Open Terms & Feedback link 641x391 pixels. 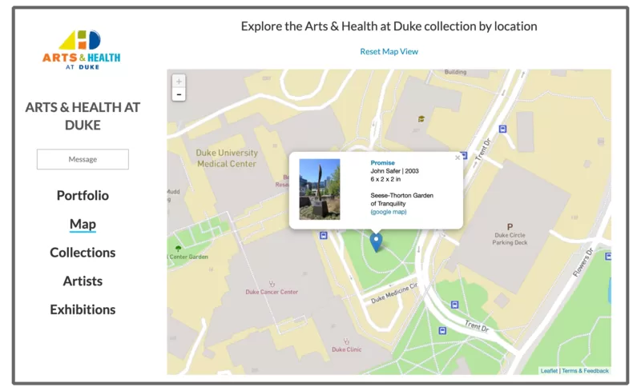click(585, 370)
